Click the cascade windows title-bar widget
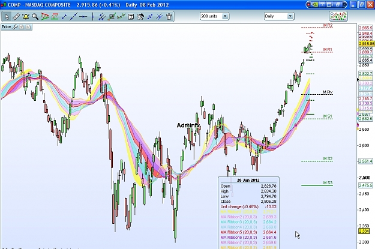The image size is (375, 249). pos(339,5)
